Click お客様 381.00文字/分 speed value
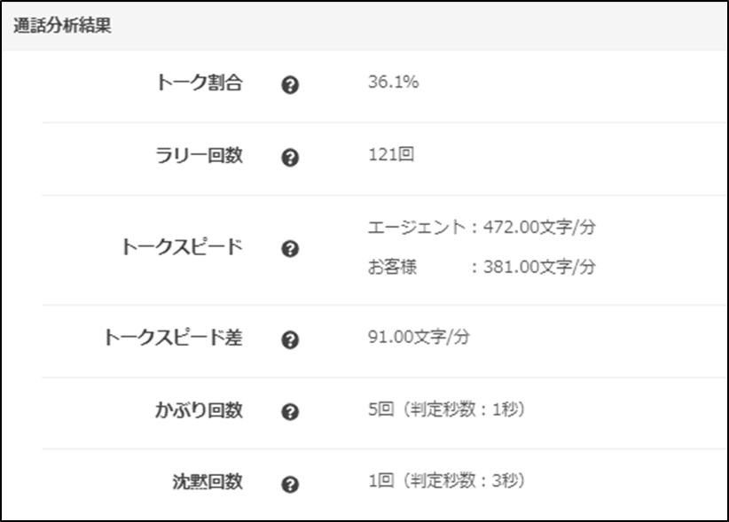The height and width of the screenshot is (522, 729). [482, 267]
